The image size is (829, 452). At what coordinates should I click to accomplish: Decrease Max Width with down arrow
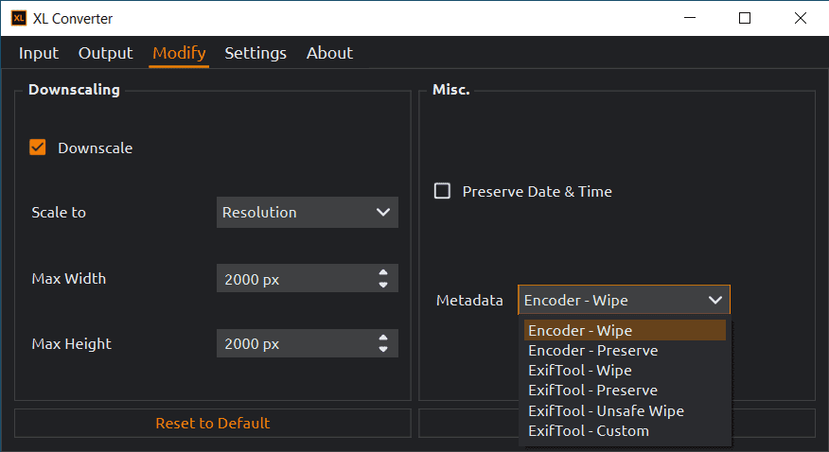[x=383, y=285]
